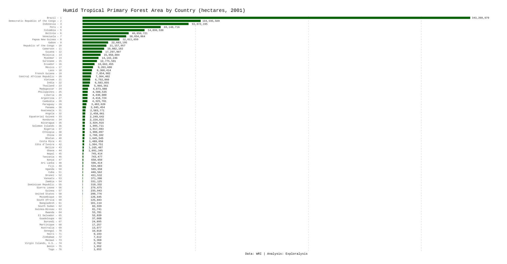Image resolution: width=507 pixels, height=264 pixels.
Task: Select the Democratic Republic of the Congo bar
Action: 141,21
